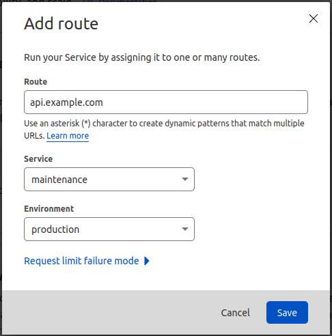Cancel adding the route
This screenshot has width=332, height=336.
[x=236, y=313]
